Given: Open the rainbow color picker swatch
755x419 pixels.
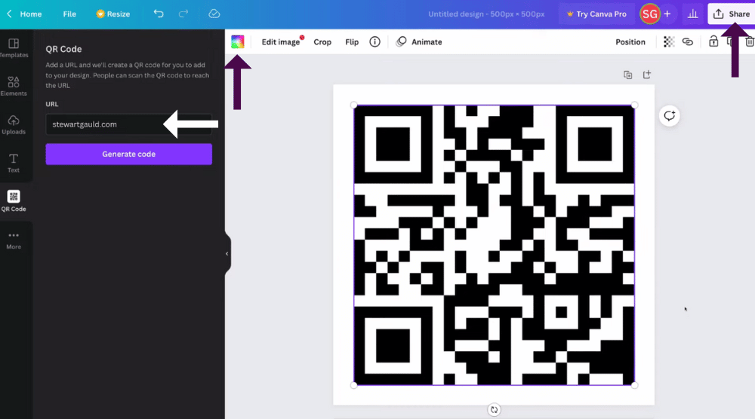Looking at the screenshot, I should [x=237, y=41].
